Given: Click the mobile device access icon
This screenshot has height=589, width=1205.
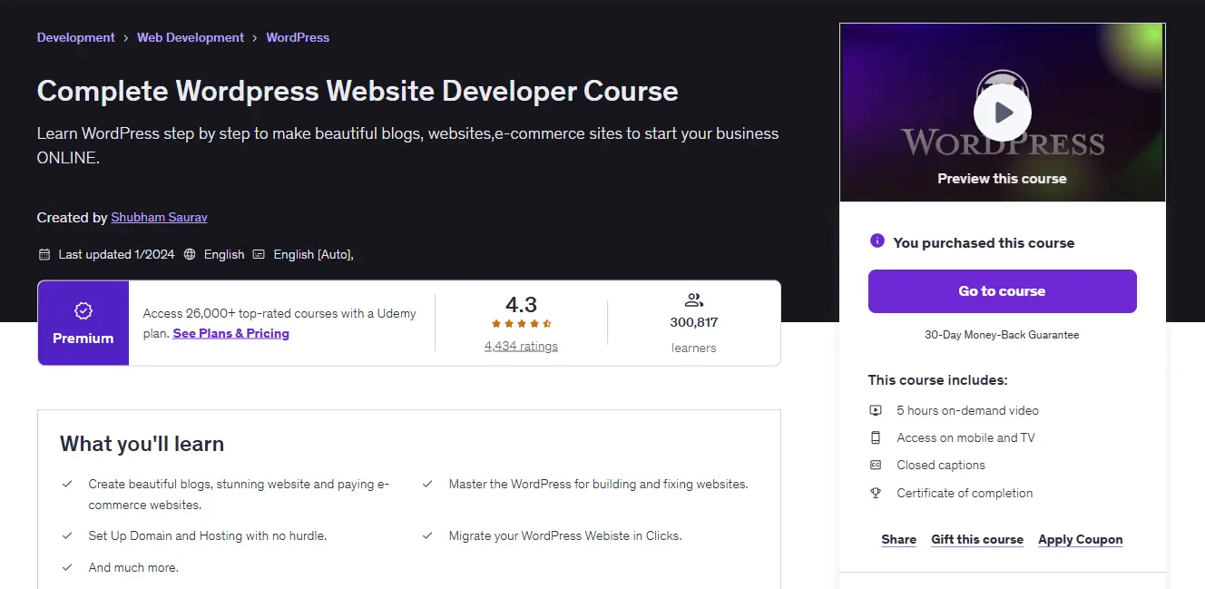Looking at the screenshot, I should point(876,437).
